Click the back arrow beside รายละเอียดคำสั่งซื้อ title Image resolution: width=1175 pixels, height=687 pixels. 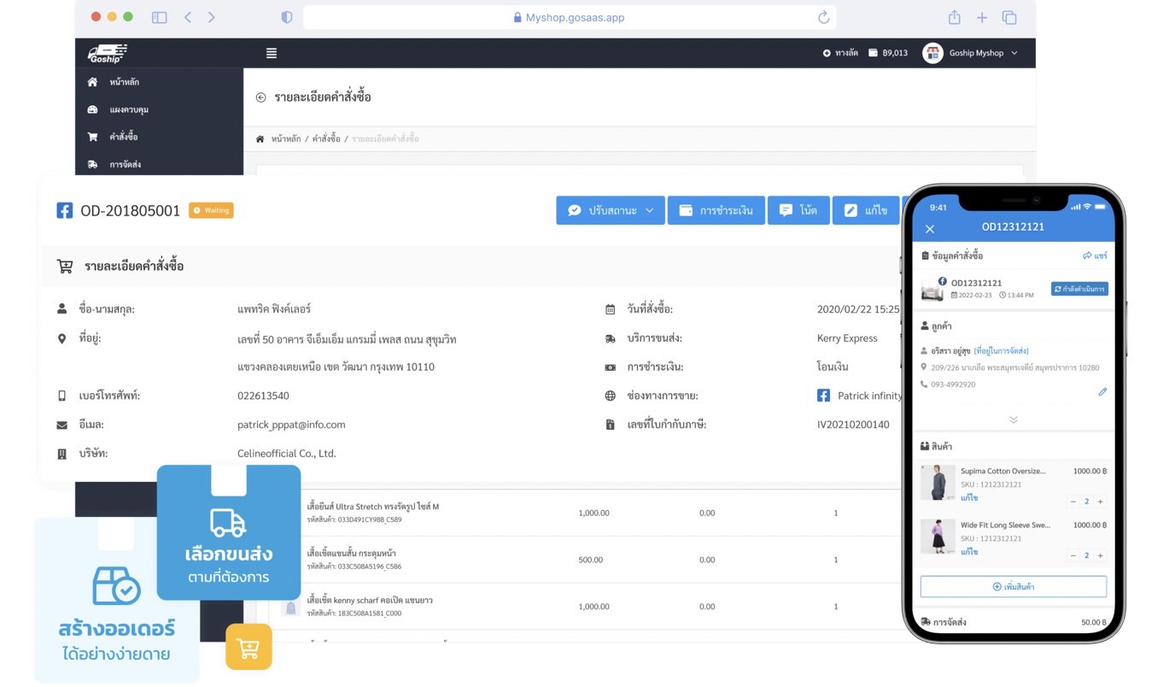tap(261, 97)
